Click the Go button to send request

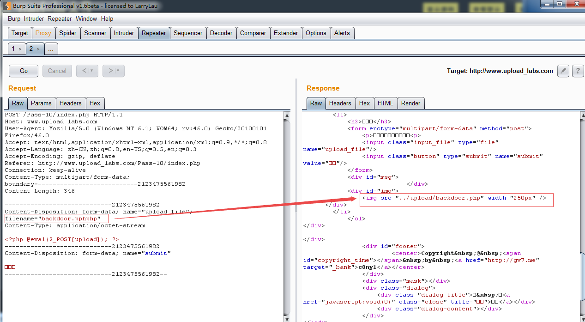[x=24, y=71]
